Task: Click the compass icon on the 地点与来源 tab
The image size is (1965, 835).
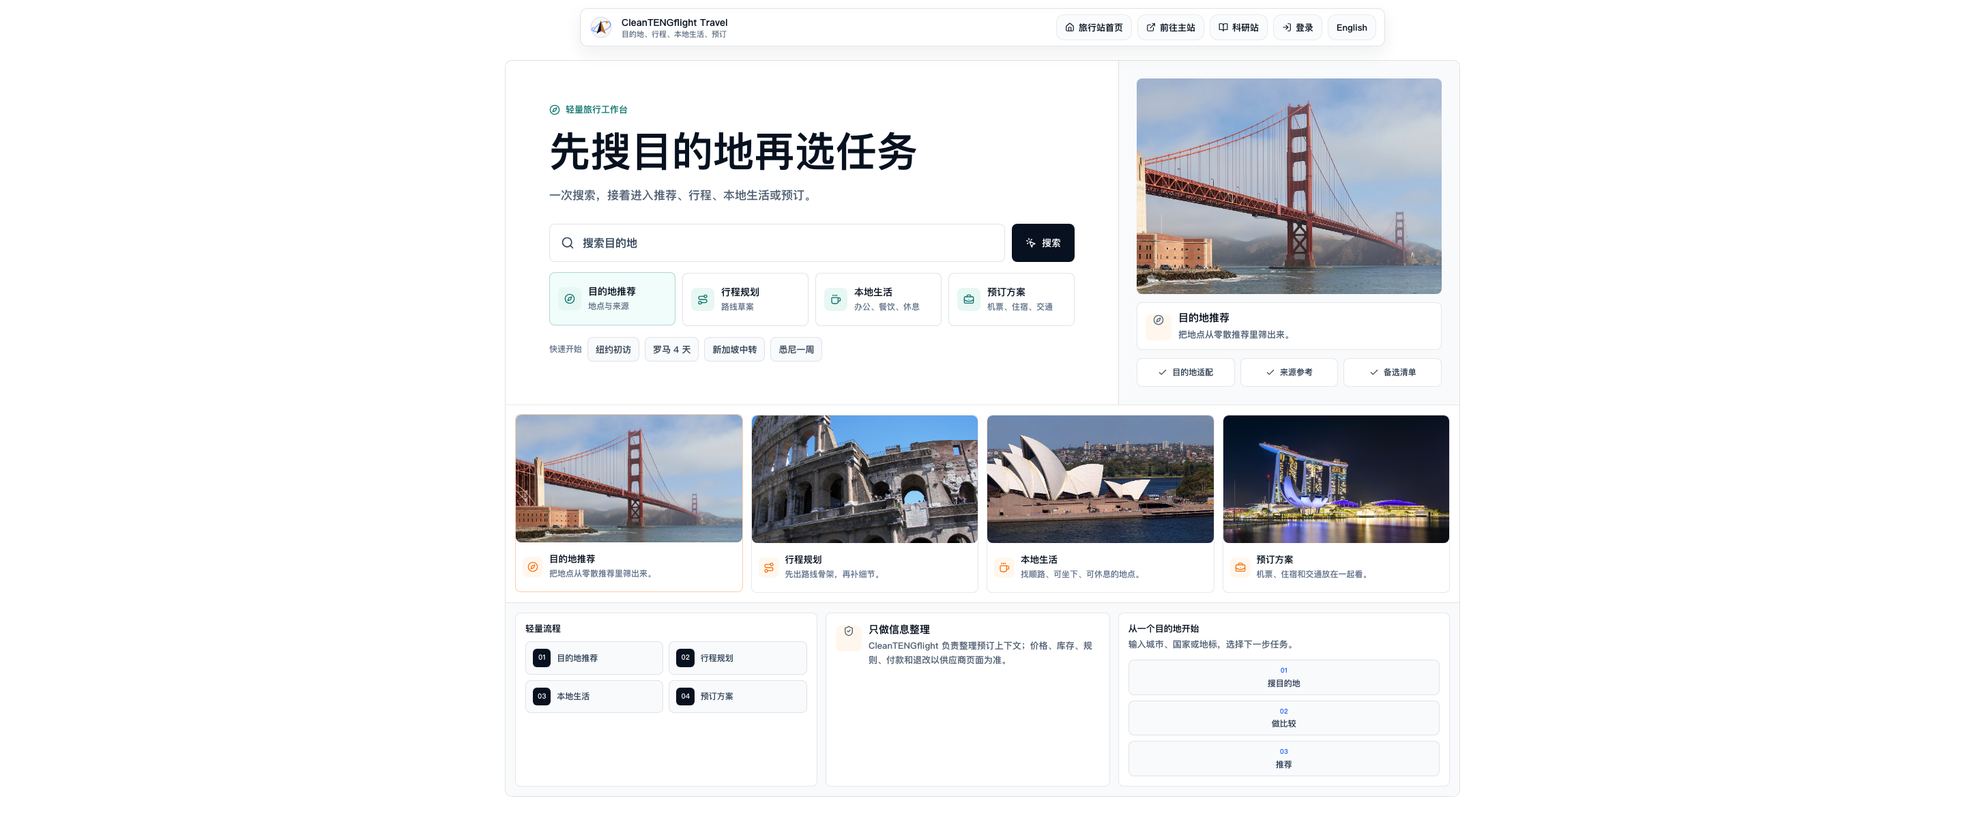Action: [x=570, y=299]
